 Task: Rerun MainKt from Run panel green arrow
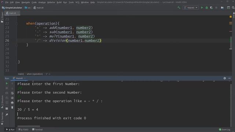point(7,83)
